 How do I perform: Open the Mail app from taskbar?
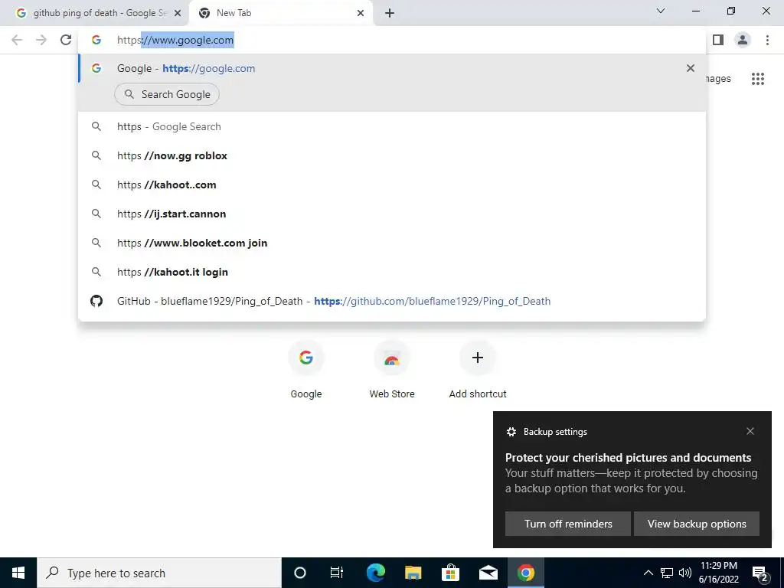(488, 573)
